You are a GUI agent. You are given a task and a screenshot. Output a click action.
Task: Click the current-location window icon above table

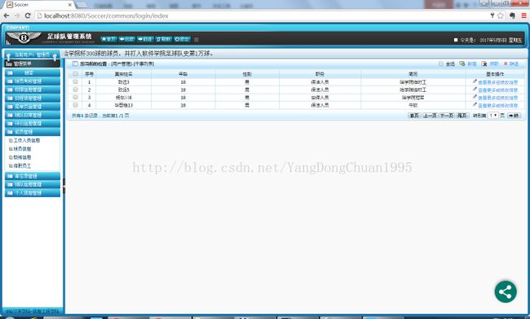[75, 63]
